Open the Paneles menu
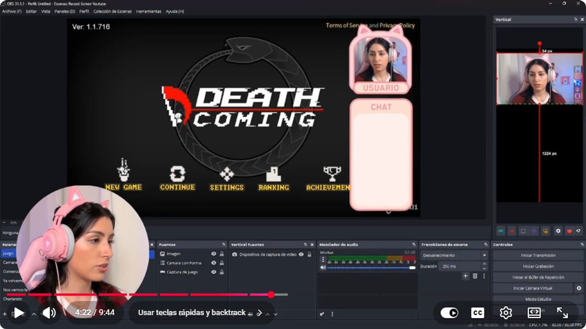The width and height of the screenshot is (586, 329). 65,11
